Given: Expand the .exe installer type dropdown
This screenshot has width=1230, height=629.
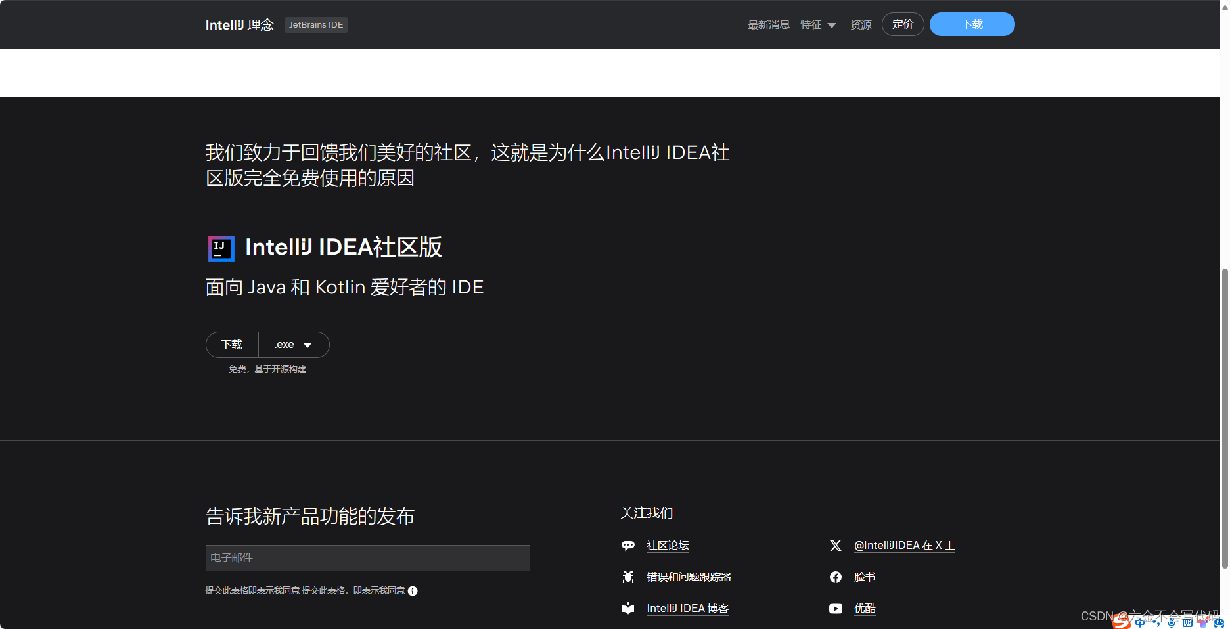Looking at the screenshot, I should tap(294, 345).
